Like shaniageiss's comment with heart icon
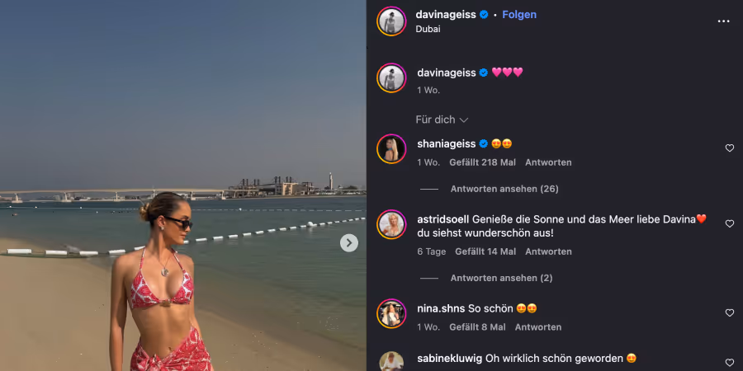743x371 pixels. click(729, 148)
